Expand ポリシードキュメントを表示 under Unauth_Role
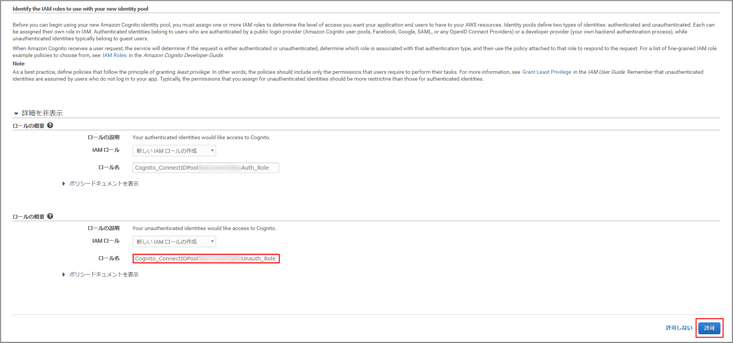Image resolution: width=733 pixels, height=343 pixels. [x=101, y=275]
